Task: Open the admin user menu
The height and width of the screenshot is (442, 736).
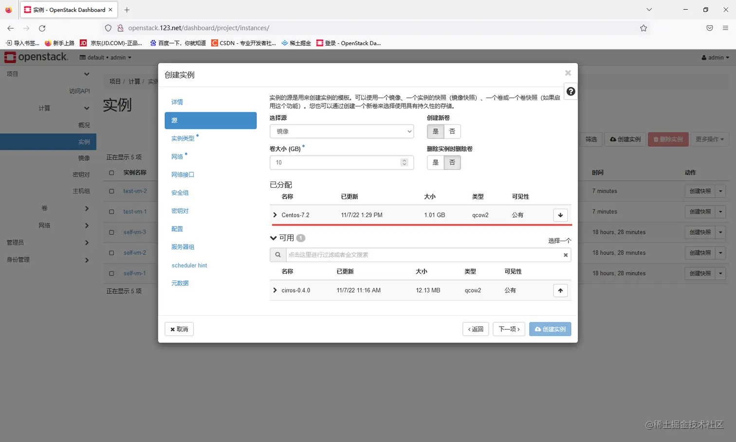Action: [x=716, y=57]
